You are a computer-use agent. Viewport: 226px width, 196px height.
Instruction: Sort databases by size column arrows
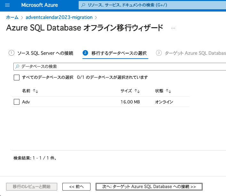137,91
